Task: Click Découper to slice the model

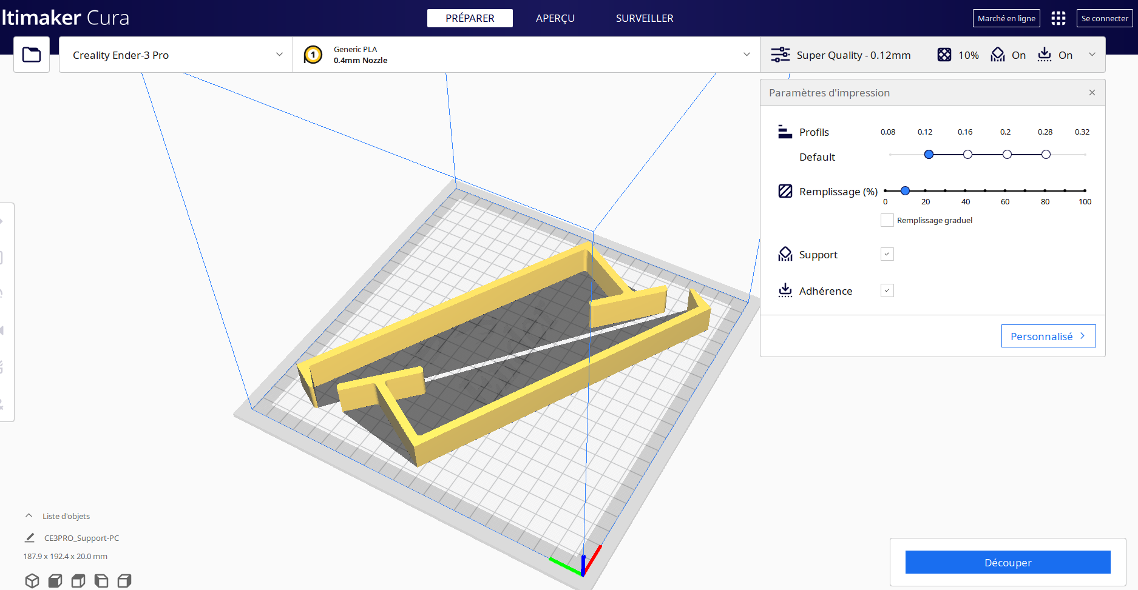Action: (x=1008, y=562)
